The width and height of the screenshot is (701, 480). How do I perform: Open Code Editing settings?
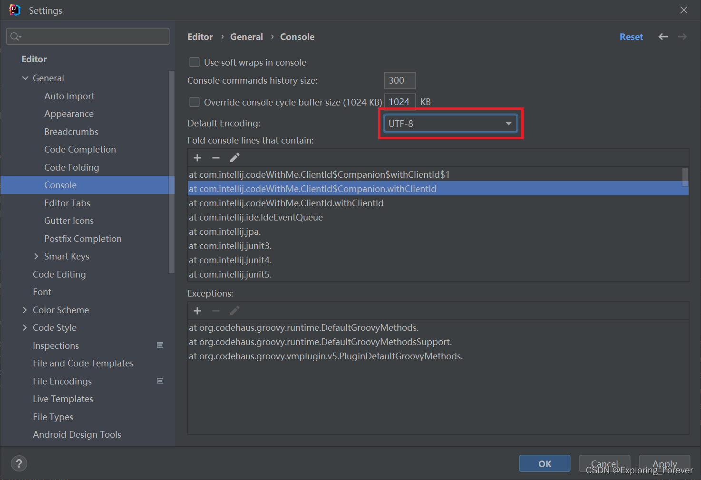pyautogui.click(x=59, y=274)
